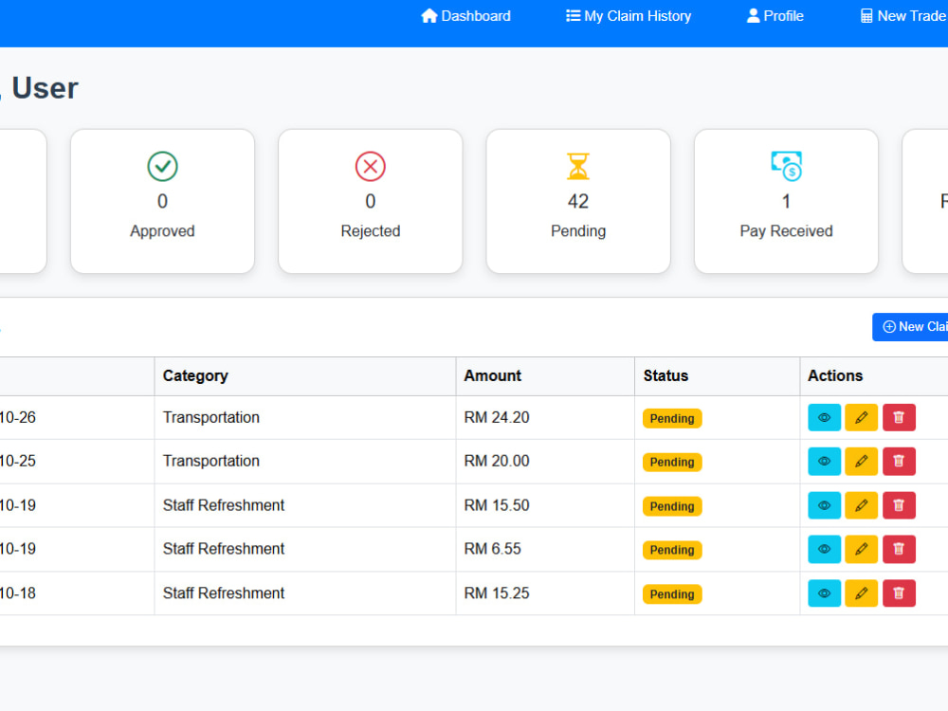The image size is (948, 711).
Task: Go to the Profile page
Action: tap(775, 16)
